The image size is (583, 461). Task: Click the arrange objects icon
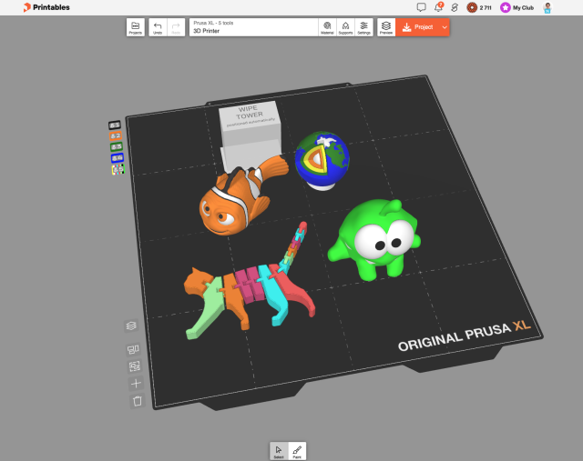tap(133, 349)
